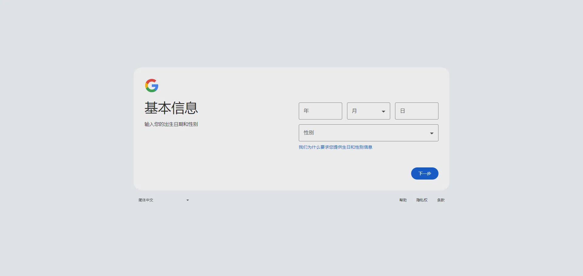This screenshot has height=276, width=583.
Task: Click the 年 birth year field
Action: [320, 111]
